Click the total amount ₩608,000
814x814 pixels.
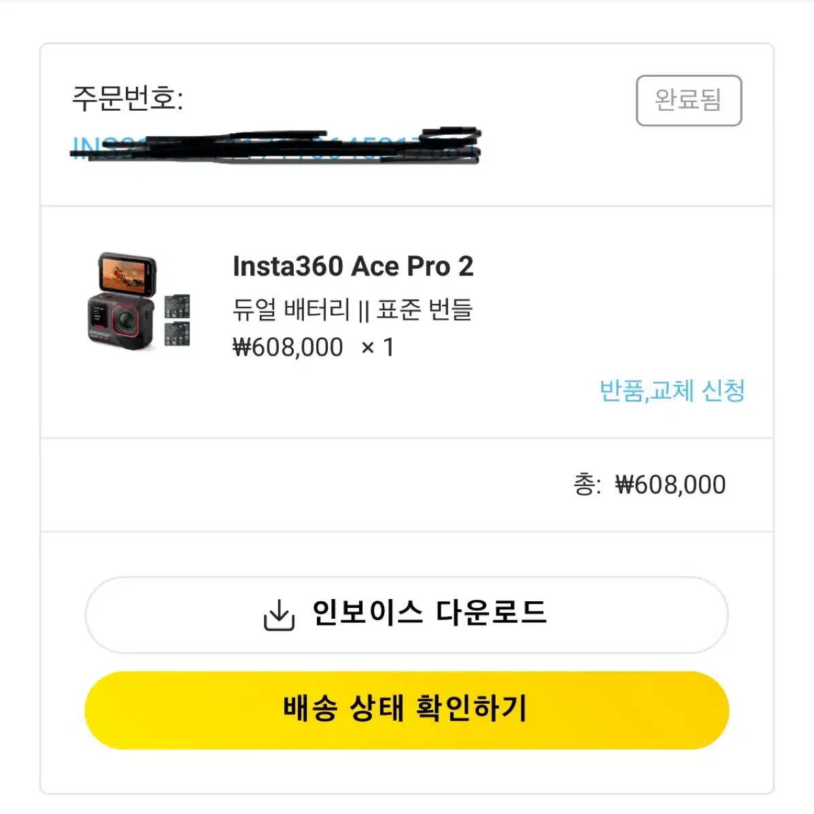[x=671, y=485]
